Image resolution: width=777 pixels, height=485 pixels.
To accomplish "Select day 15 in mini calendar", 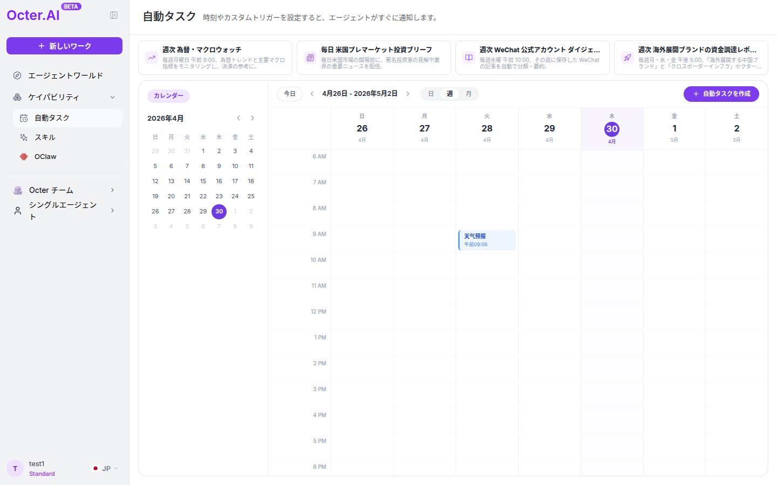I will pos(203,181).
